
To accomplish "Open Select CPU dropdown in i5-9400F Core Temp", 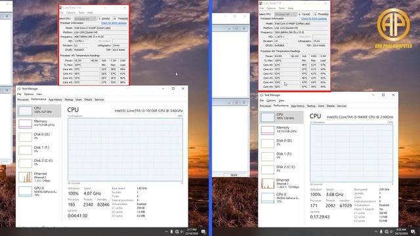I will pos(285,14).
